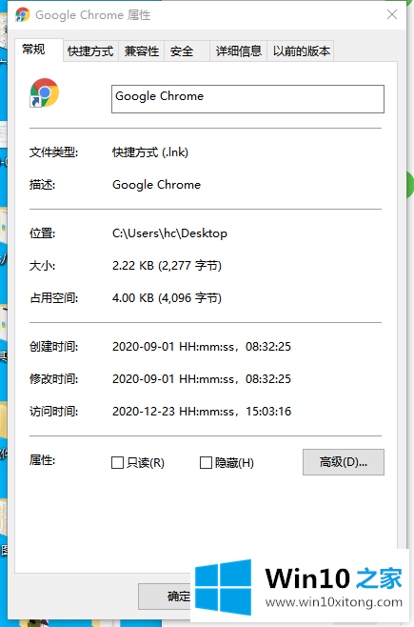Open the 兼容性 tab
The width and height of the screenshot is (414, 627).
pyautogui.click(x=142, y=51)
